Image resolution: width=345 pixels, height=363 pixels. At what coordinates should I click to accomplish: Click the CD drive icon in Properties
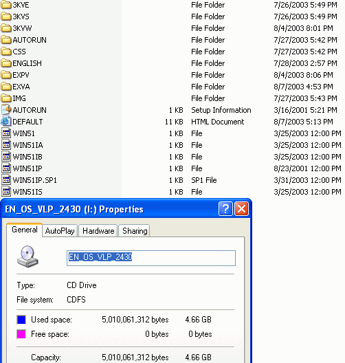[x=27, y=256]
